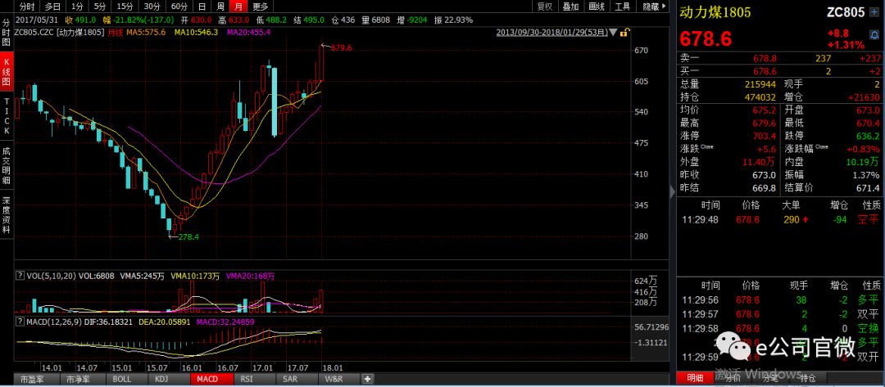Select 明细 tab in quote panel
885x387 pixels.
coord(694,378)
